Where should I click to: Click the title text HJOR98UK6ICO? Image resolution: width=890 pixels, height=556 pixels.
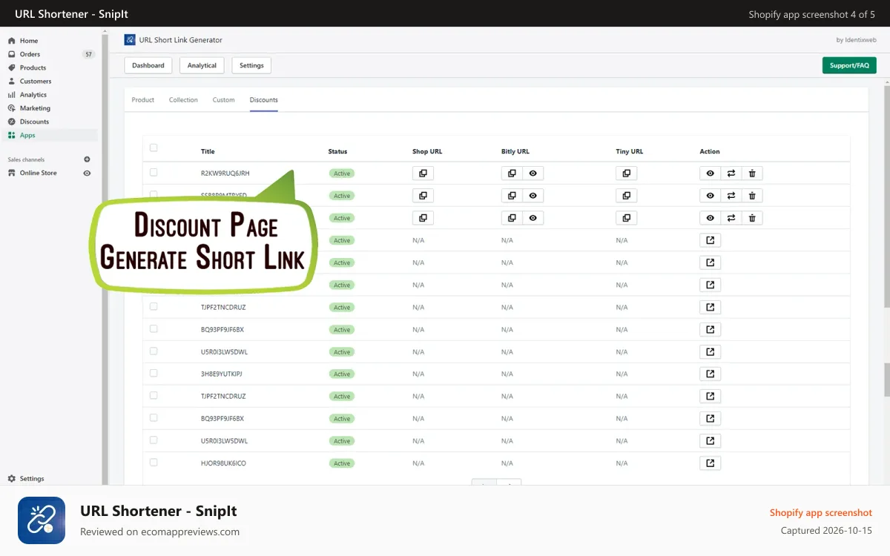pos(223,463)
